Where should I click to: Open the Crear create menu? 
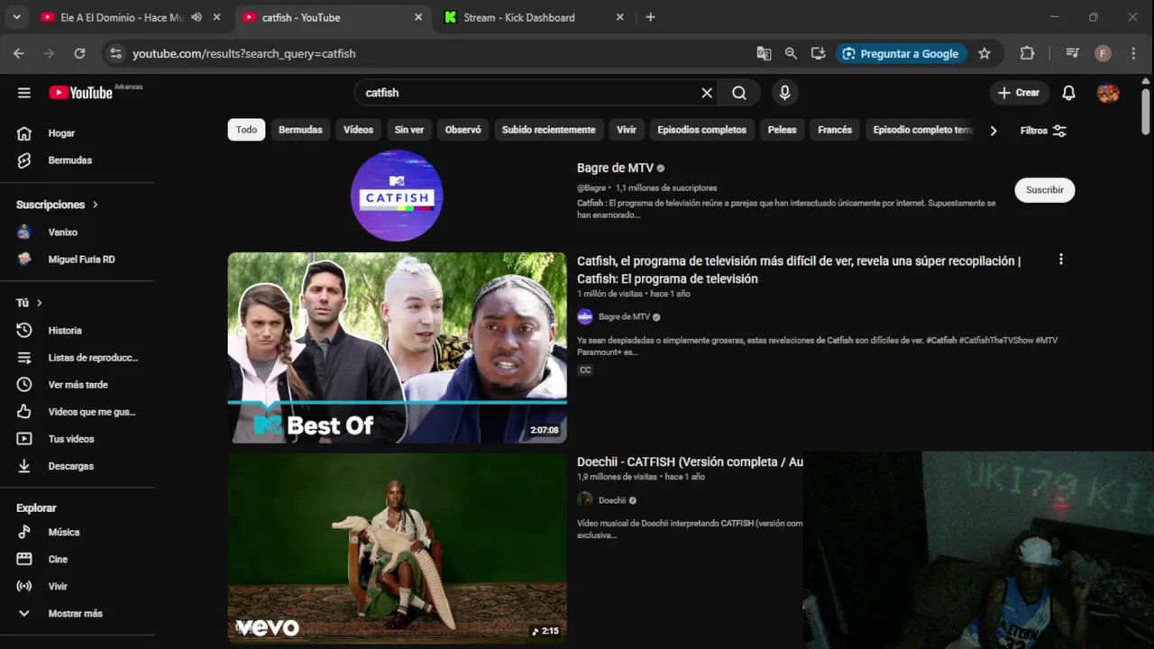click(x=1019, y=93)
